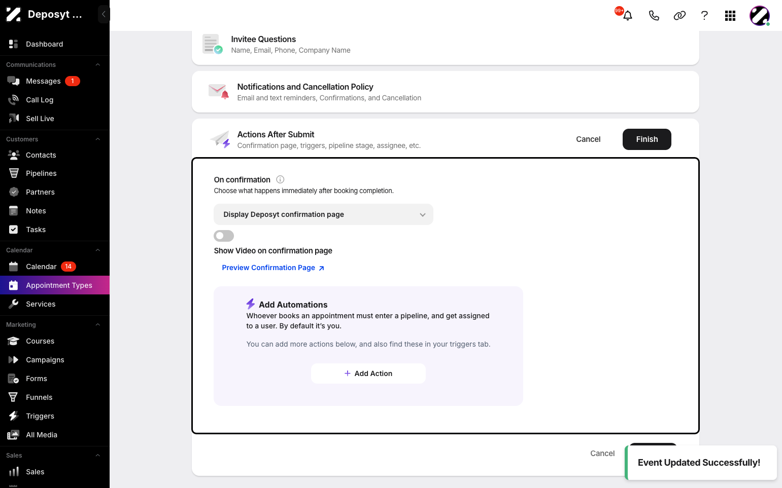
Task: Open Courses in the sidebar
Action: [x=55, y=341]
